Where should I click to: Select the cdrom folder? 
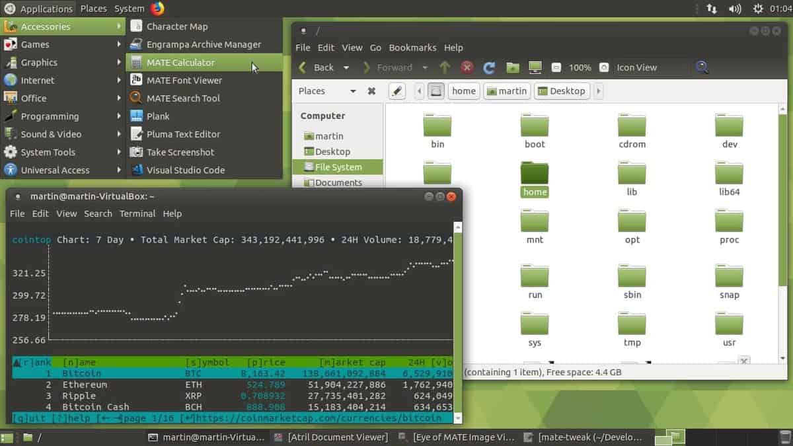[x=632, y=130]
